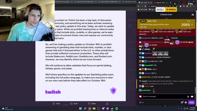The image size is (197, 111).
Task: Click the Send a message chat field
Action: pyautogui.click(x=166, y=97)
